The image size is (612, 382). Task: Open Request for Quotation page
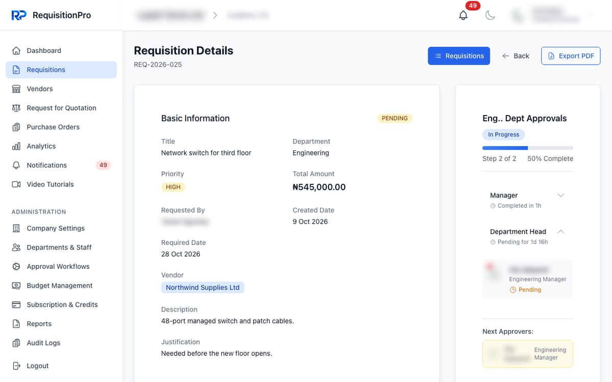pyautogui.click(x=61, y=108)
